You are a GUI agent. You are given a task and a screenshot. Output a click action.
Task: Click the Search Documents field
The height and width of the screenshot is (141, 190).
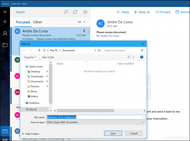point(124,50)
